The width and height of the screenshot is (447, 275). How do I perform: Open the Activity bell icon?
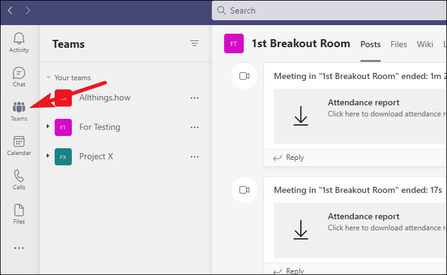click(19, 39)
